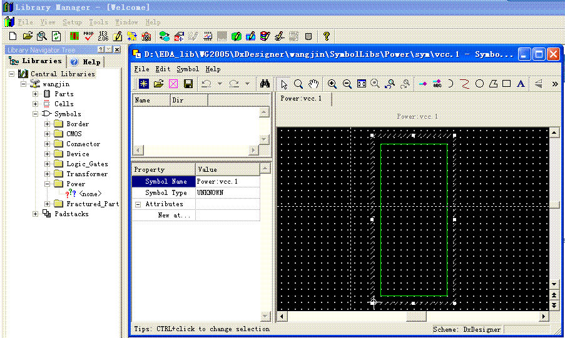The height and width of the screenshot is (338, 565).
Task: Click the New document icon in main toolbar
Action: (12, 37)
